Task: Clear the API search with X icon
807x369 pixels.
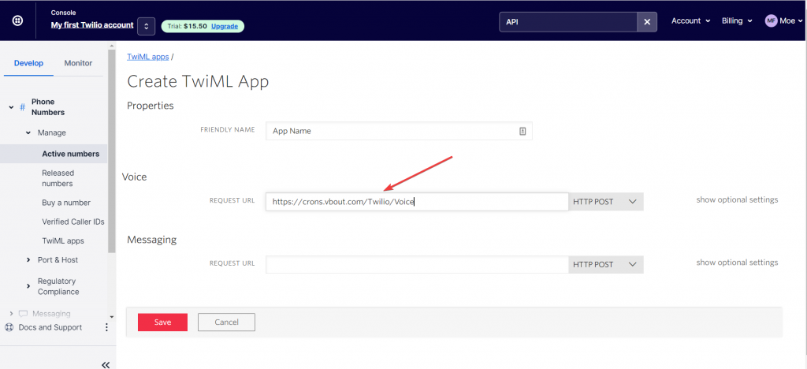Action: (647, 21)
